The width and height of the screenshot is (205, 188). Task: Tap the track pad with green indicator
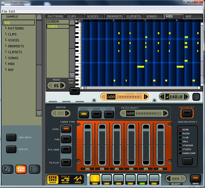coord(142,179)
